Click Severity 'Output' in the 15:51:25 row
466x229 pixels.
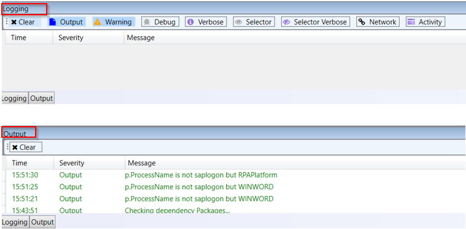coord(71,187)
